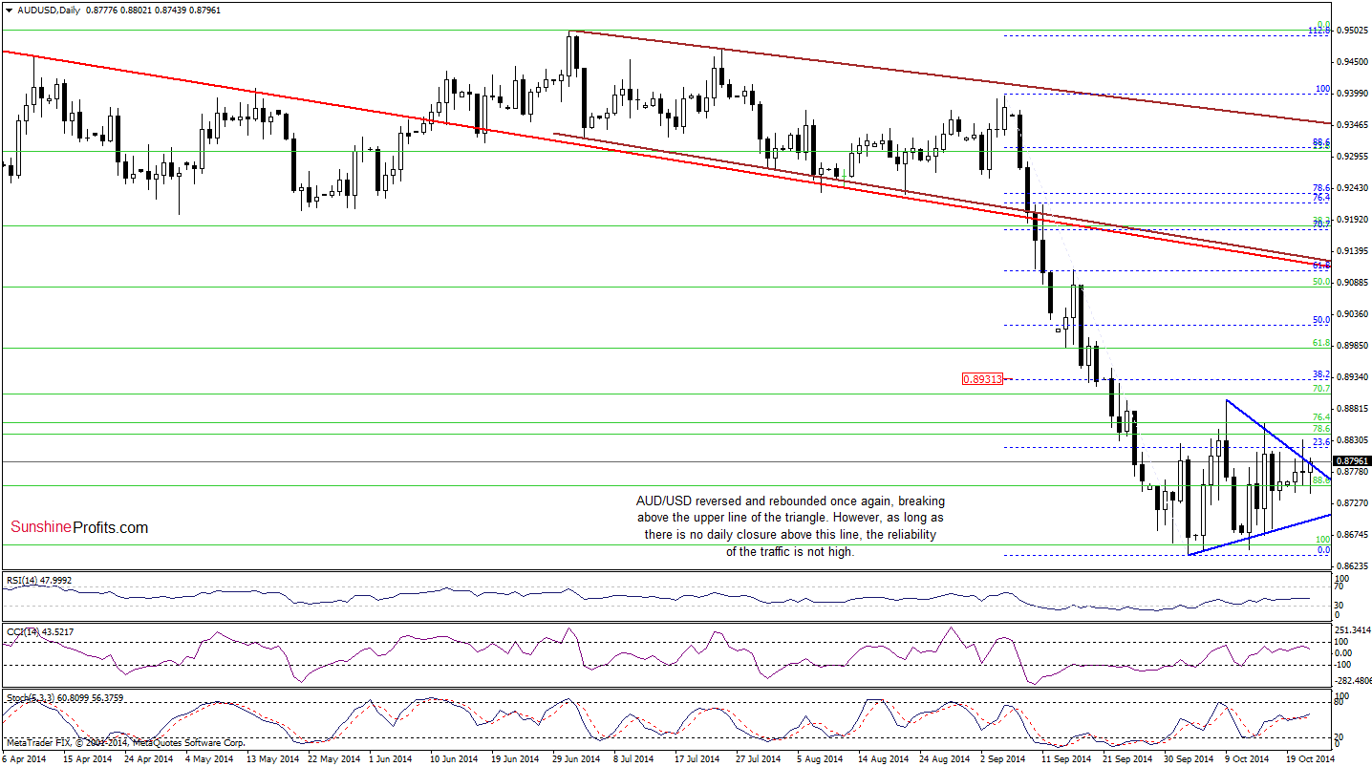Screen dimensions: 1372x767
Task: Click the 30 Sep 2014 date label
Action: 1188,758
